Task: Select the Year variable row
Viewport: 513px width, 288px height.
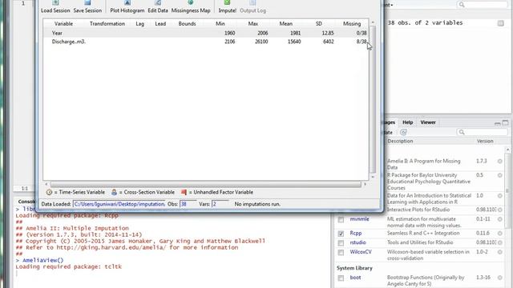Action: tap(206, 33)
